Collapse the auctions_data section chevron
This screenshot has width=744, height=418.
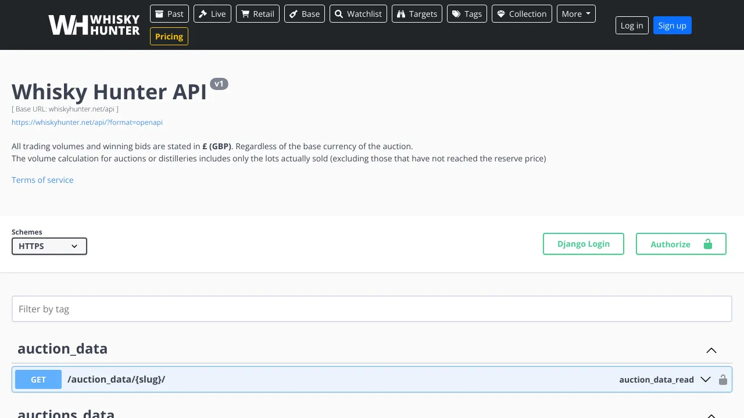(x=711, y=415)
